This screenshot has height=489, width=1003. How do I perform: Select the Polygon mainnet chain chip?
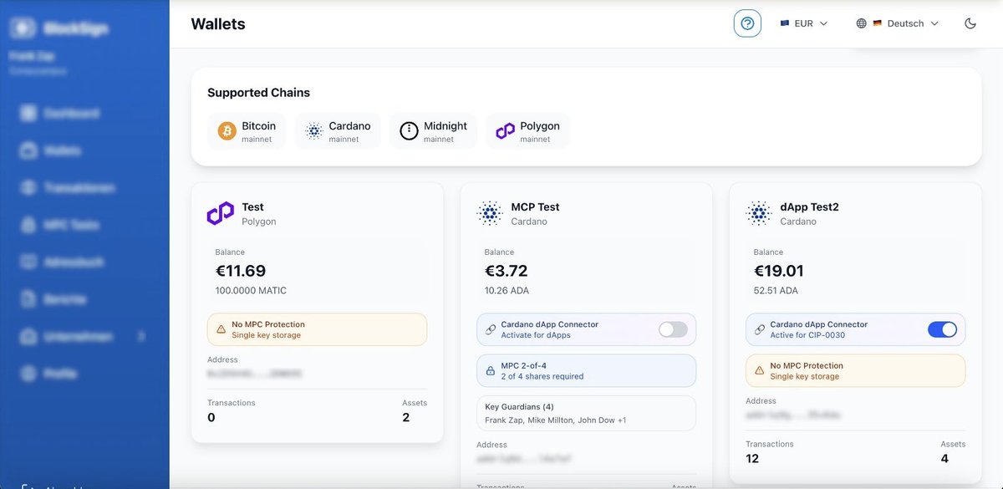[x=528, y=131]
